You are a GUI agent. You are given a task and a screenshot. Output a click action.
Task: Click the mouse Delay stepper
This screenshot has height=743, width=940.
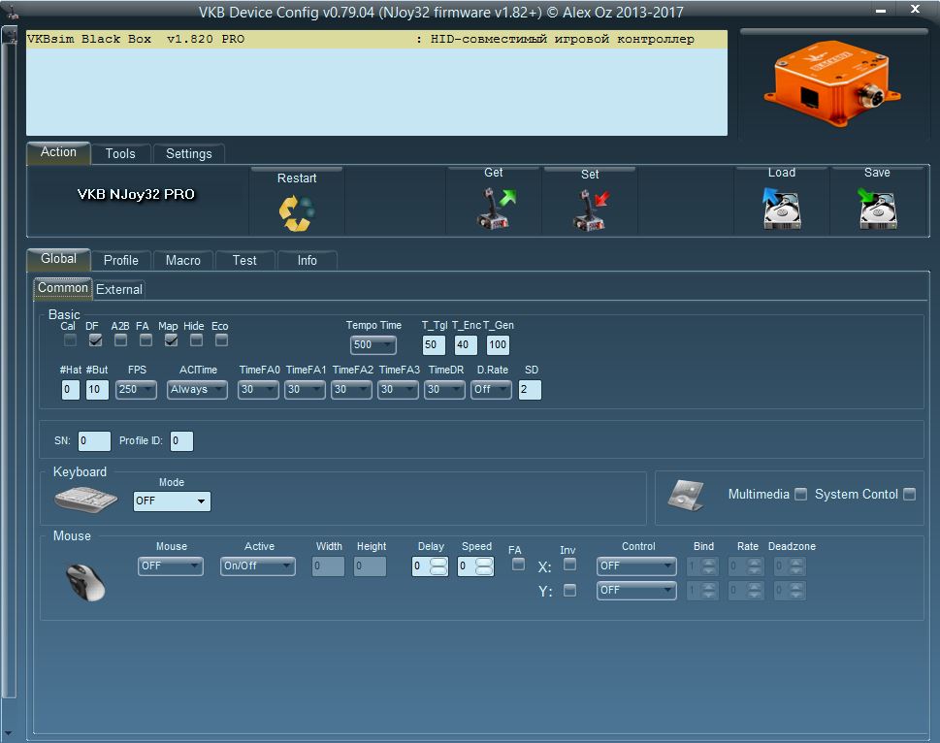point(438,566)
